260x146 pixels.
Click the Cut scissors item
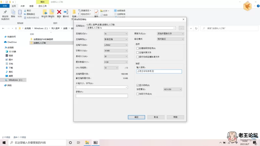(27, 11)
